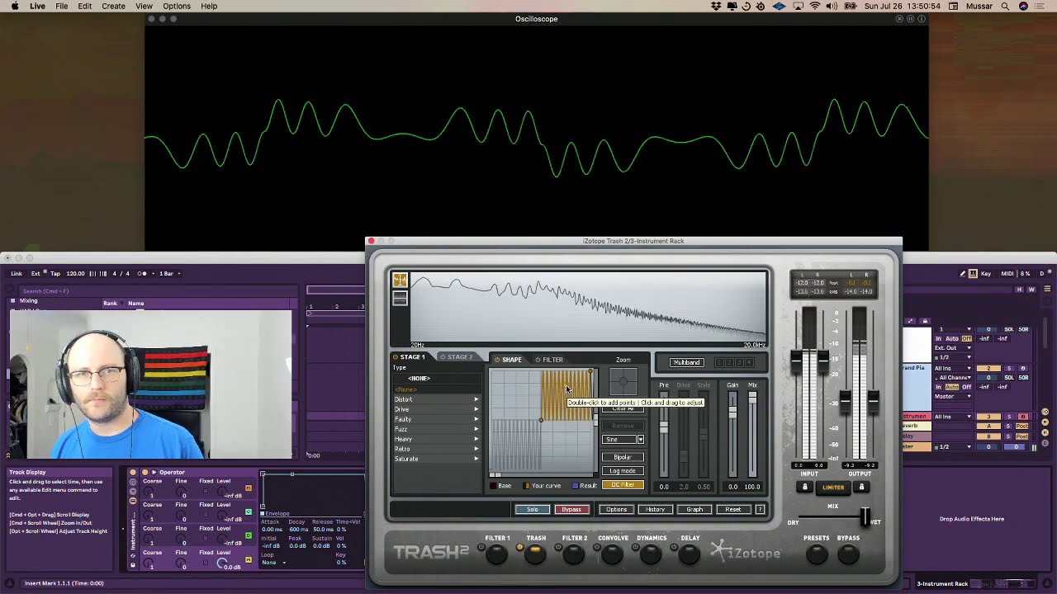The width and height of the screenshot is (1057, 594).
Task: Expand the Drive category
Action: coord(436,409)
